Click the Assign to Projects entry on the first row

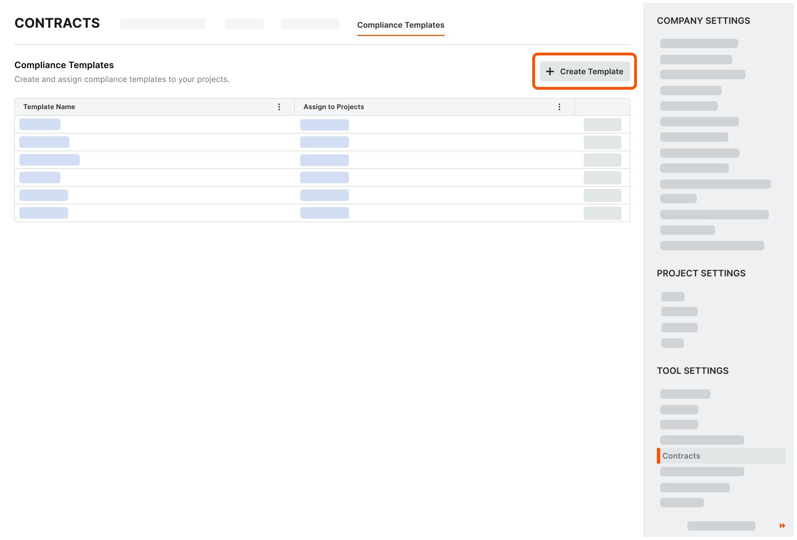coord(325,124)
